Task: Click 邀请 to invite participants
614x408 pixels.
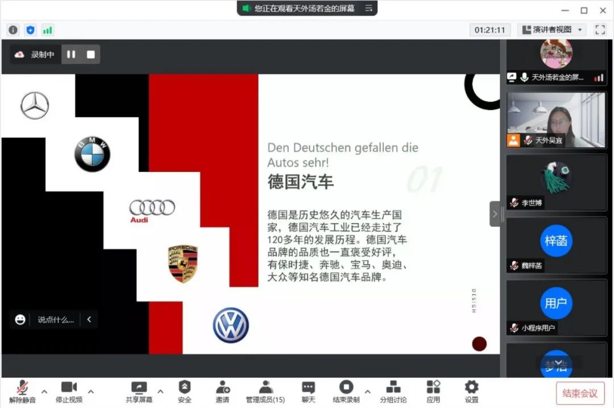Action: 222,391
